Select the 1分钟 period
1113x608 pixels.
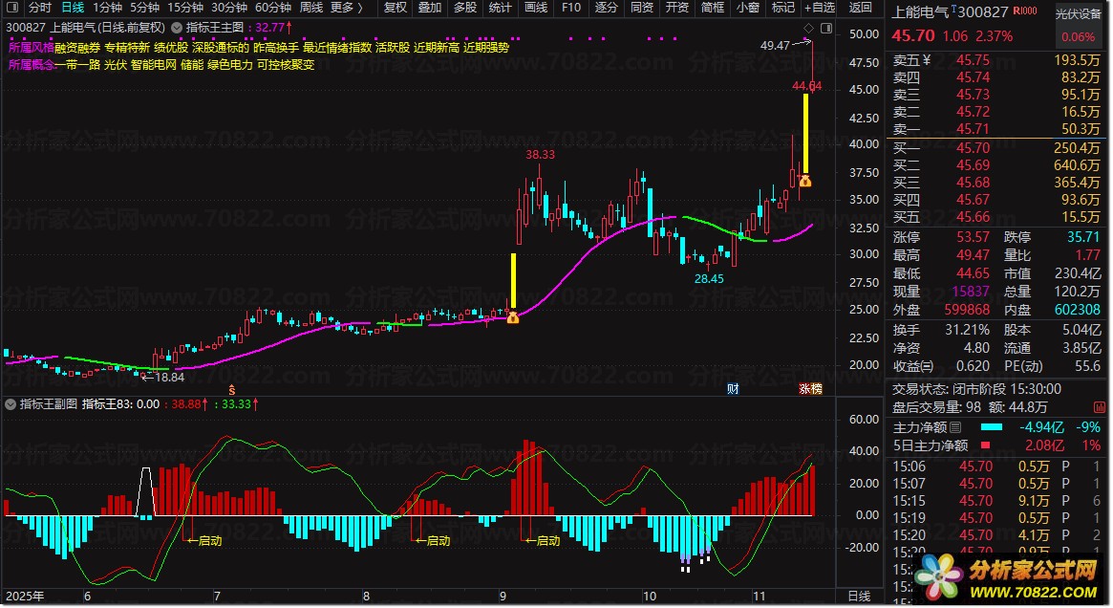[107, 8]
